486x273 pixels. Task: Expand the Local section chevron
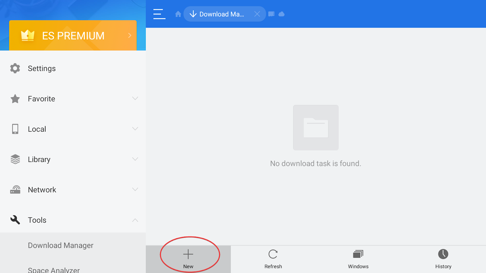coord(135,129)
